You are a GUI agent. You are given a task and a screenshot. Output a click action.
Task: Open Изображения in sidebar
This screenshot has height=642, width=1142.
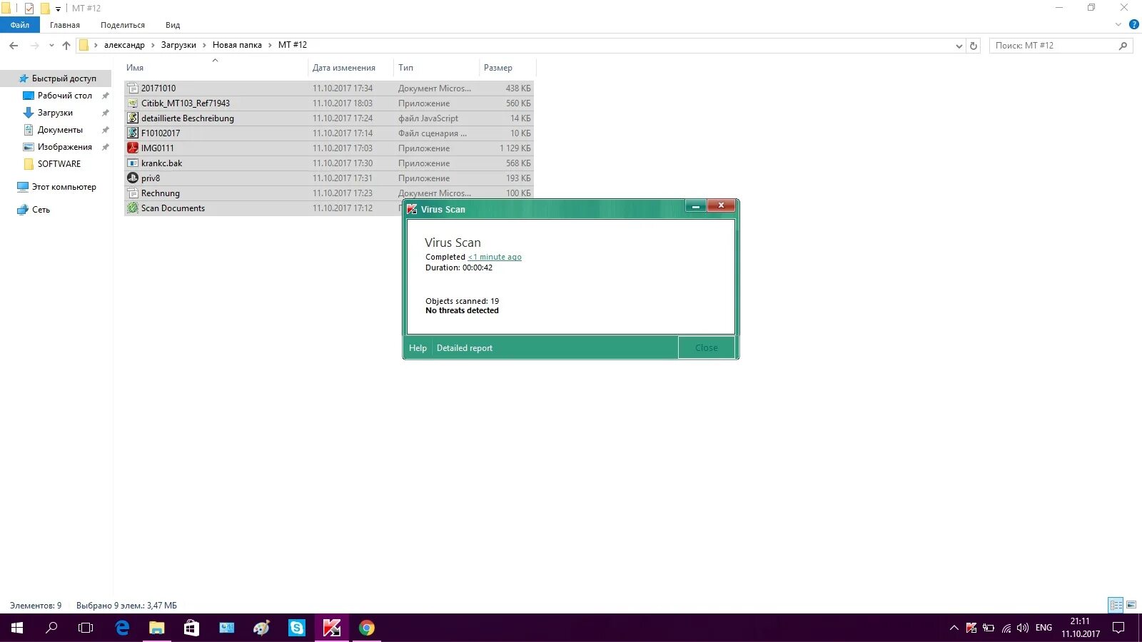point(64,147)
